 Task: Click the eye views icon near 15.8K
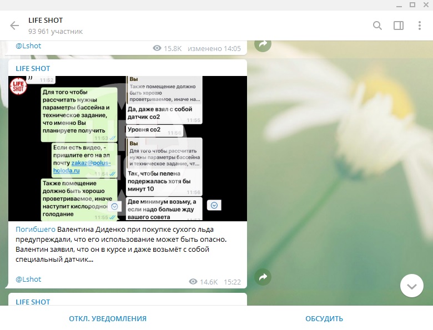pos(157,48)
